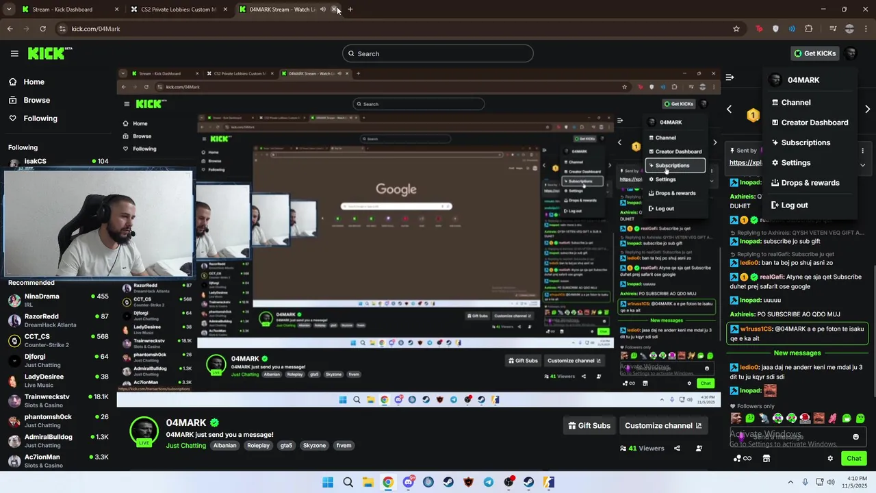Open the three-dot menu on the pinned message

point(862,151)
